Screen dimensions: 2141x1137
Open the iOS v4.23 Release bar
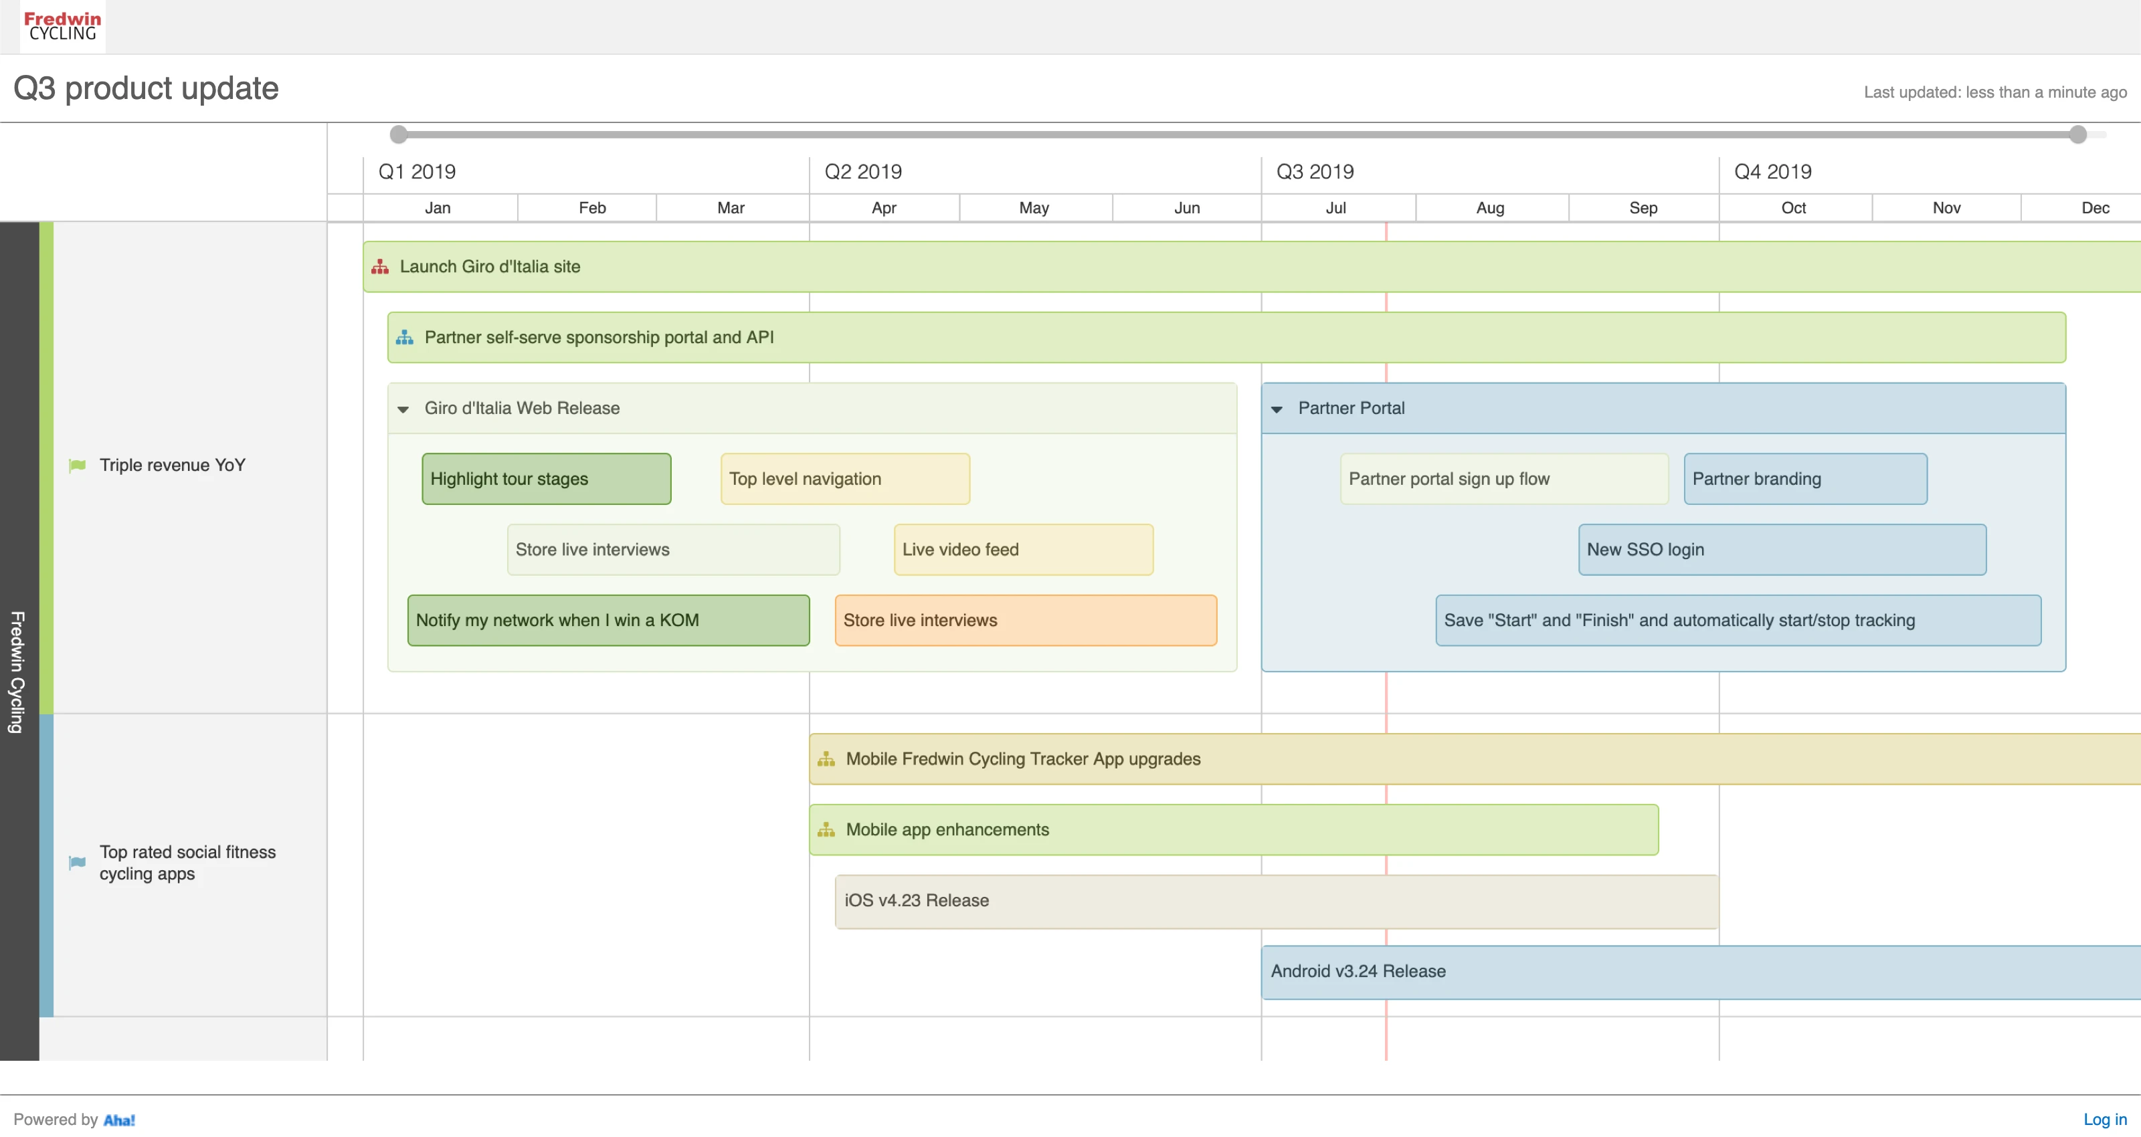pos(1276,900)
